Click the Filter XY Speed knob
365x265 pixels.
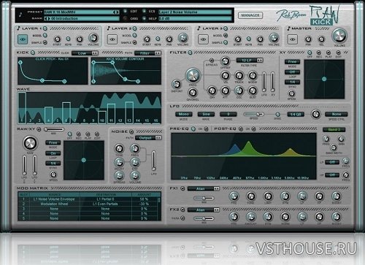(291, 93)
